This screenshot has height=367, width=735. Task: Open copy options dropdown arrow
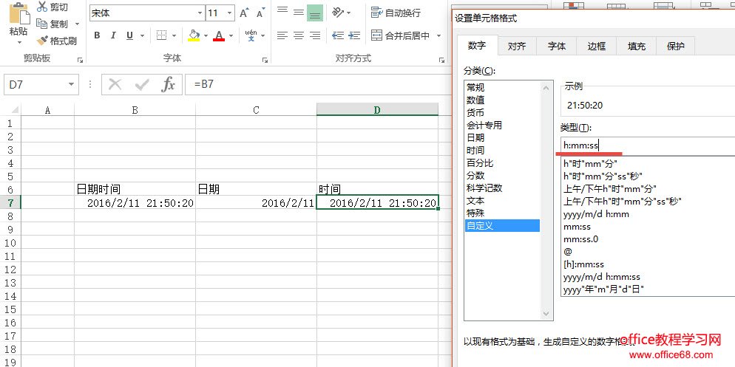pyautogui.click(x=77, y=24)
